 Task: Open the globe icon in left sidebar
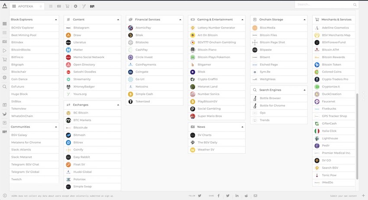coord(5,78)
